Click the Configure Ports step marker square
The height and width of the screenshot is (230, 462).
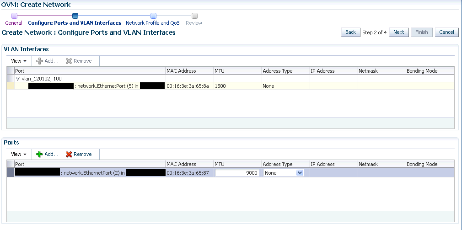pyautogui.click(x=75, y=16)
